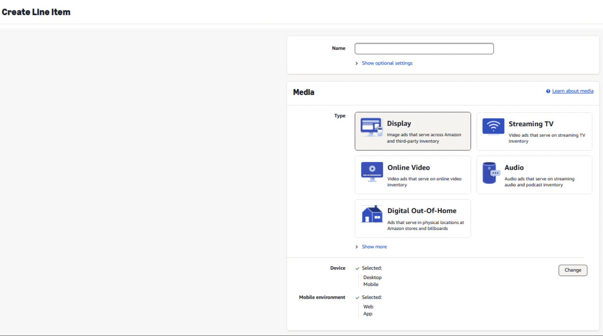Image resolution: width=603 pixels, height=336 pixels.
Task: Click the Digital Out-Of-Home house icon
Action: 372,214
